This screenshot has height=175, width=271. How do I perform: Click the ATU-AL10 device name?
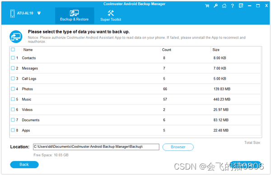point(25,13)
